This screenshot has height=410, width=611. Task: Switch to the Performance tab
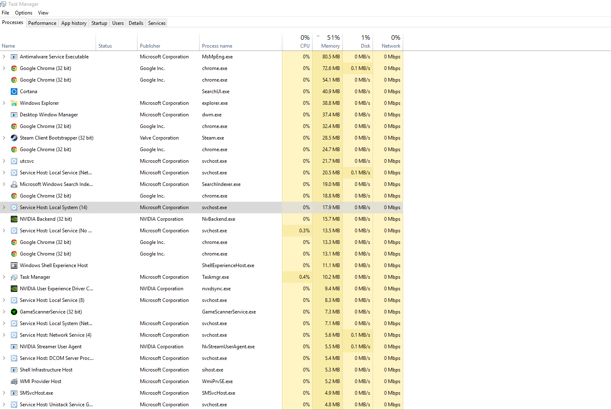(42, 23)
